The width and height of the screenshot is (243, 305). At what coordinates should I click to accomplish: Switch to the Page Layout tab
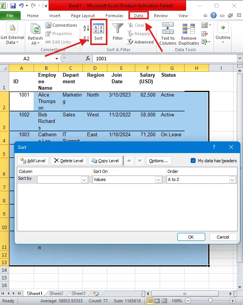[83, 16]
